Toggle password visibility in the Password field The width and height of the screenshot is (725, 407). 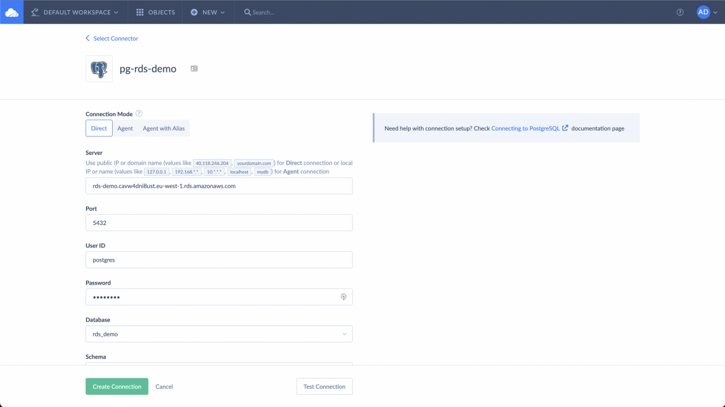(343, 297)
